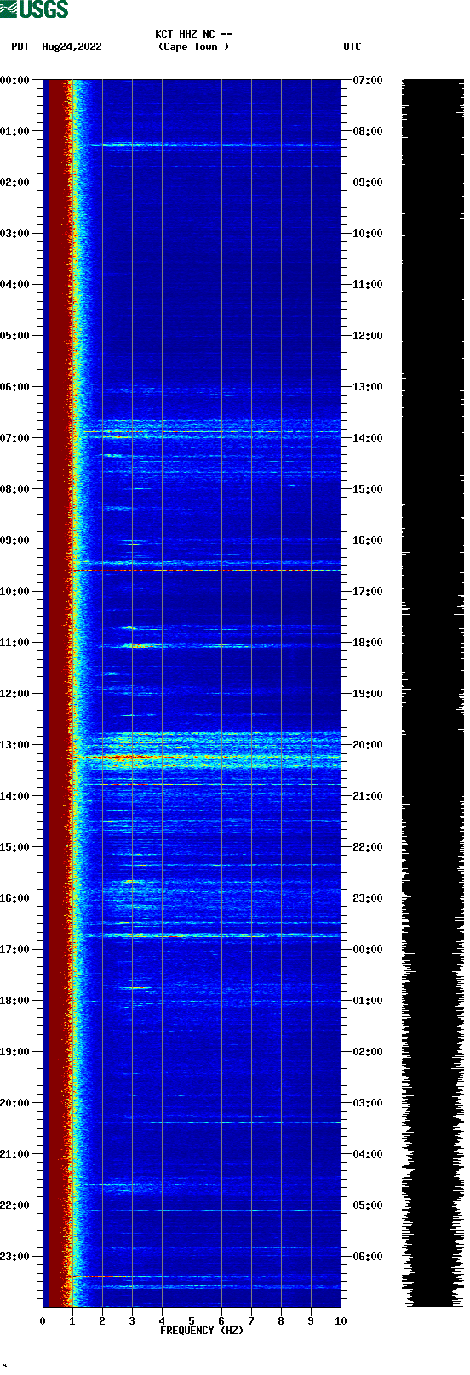470x1375 pixels.
Task: Click the '14:00' PDT time label
Action: [x=14, y=796]
